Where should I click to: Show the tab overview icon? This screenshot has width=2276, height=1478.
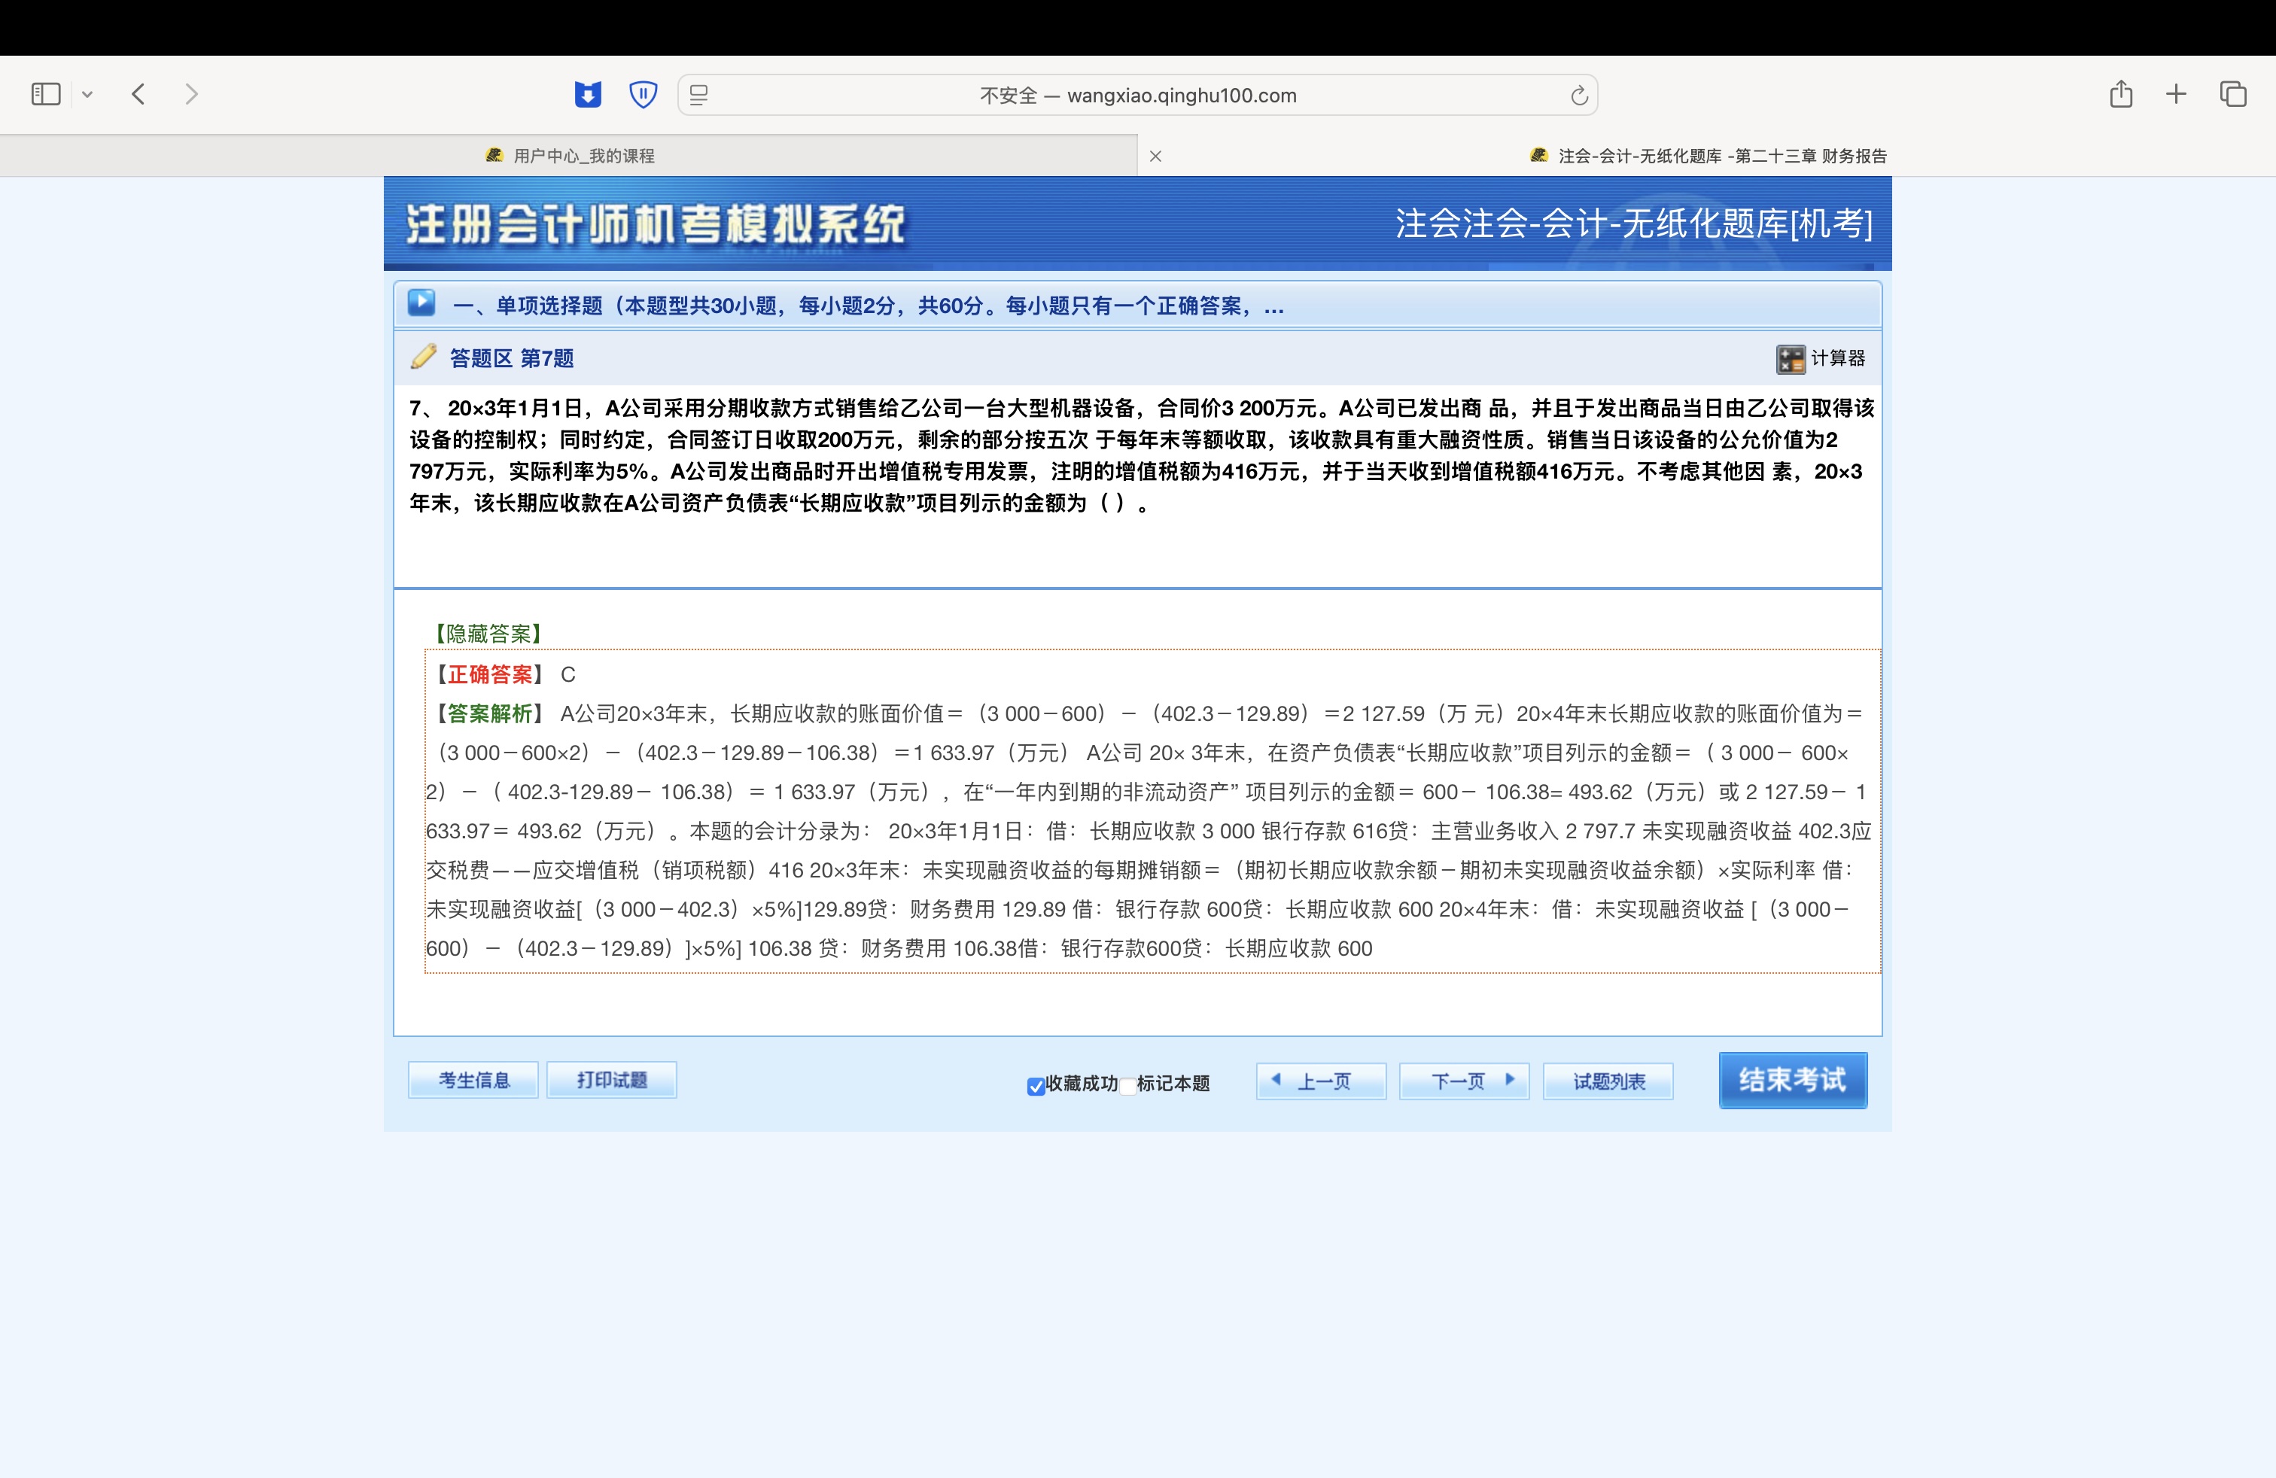2233,93
